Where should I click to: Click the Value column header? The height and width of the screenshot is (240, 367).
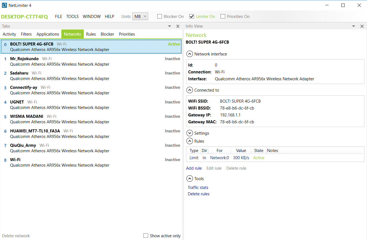point(241,151)
